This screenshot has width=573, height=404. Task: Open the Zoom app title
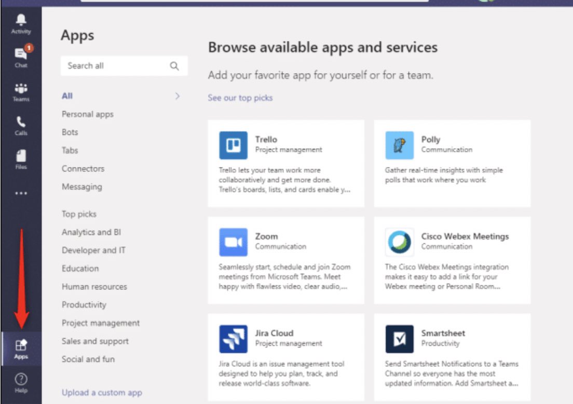(x=266, y=236)
